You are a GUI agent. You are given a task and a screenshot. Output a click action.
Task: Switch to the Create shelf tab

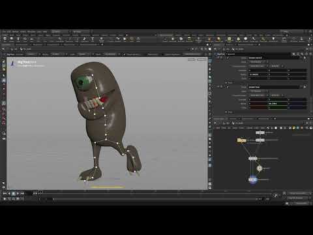click(x=5, y=35)
